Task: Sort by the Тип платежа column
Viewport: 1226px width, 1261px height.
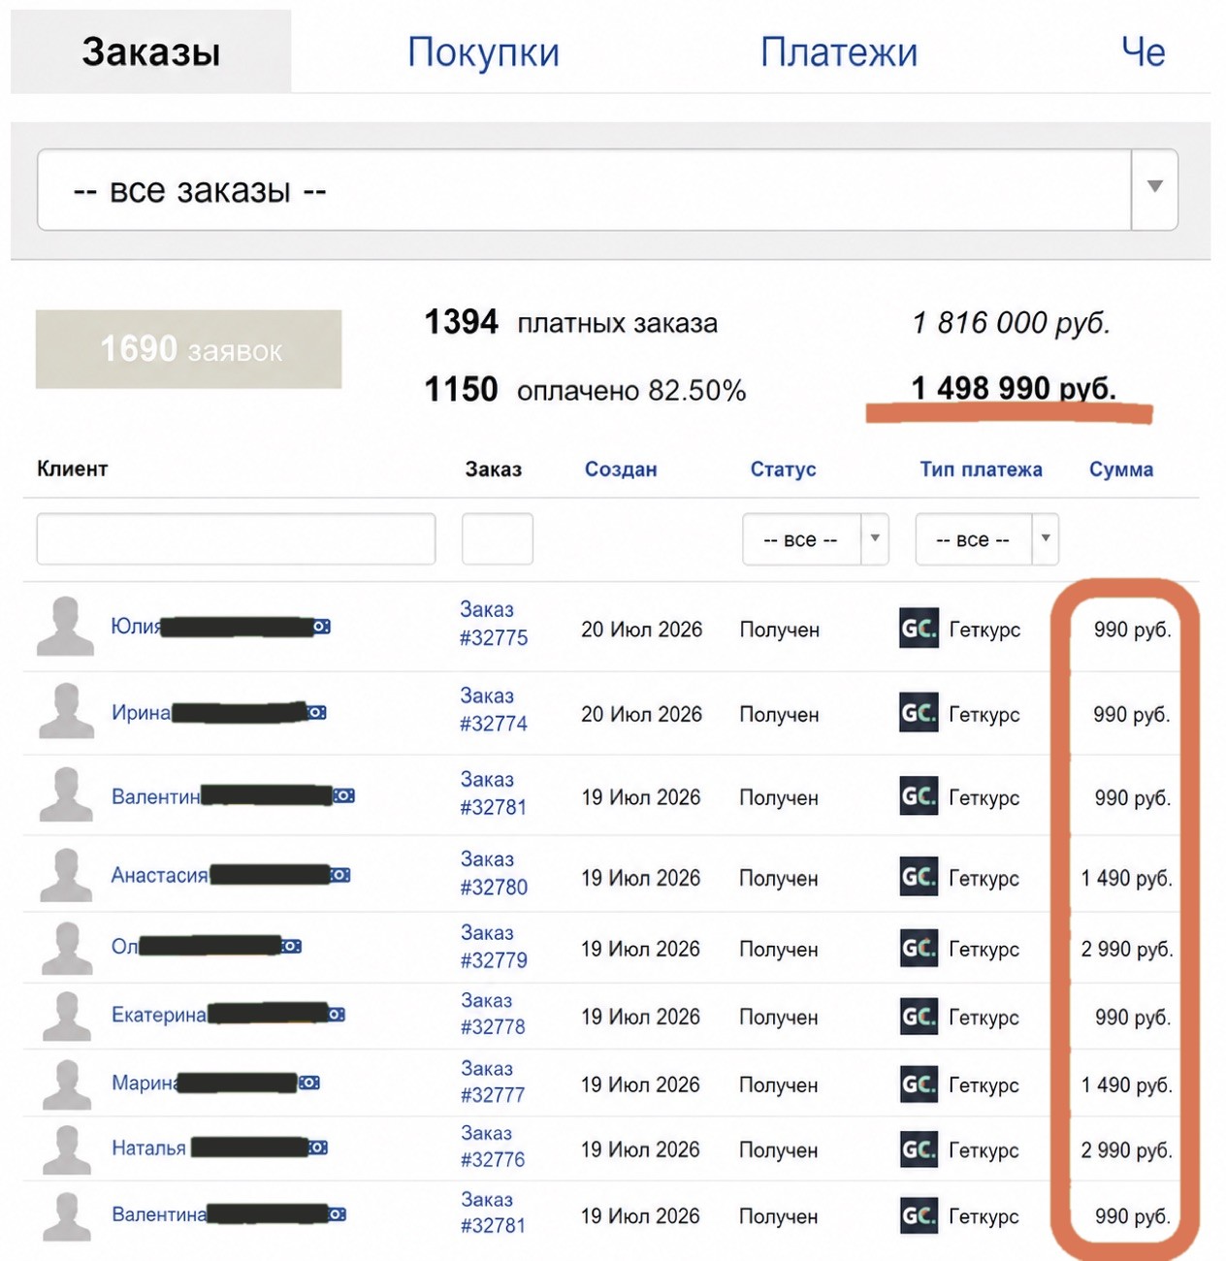Action: pos(981,469)
